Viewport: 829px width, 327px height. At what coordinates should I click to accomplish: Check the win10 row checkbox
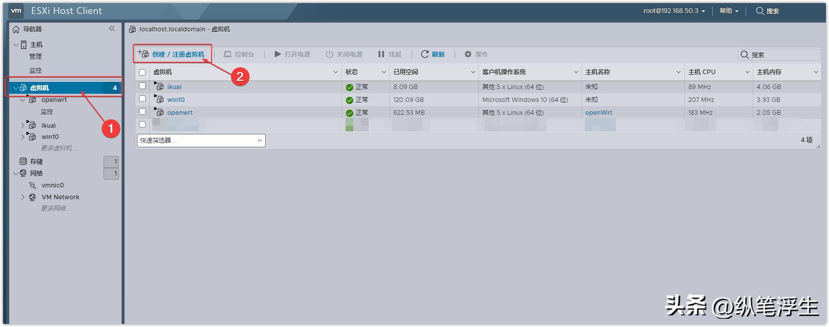pyautogui.click(x=143, y=98)
